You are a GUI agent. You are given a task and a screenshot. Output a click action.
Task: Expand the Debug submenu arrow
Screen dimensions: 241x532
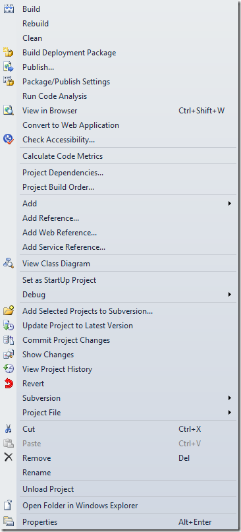coord(229,295)
